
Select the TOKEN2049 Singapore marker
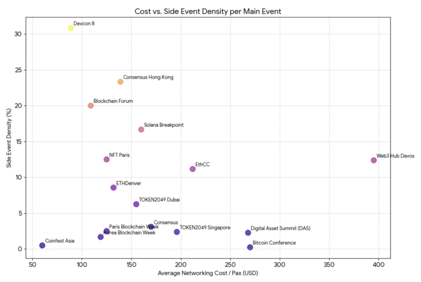coord(176,232)
